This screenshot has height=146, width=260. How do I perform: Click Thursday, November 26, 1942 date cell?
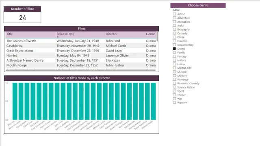coord(78,46)
